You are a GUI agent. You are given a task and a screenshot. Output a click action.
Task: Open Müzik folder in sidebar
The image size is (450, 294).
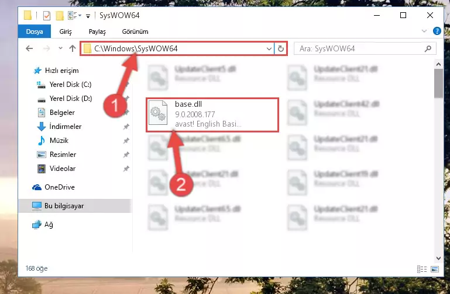[x=59, y=141]
